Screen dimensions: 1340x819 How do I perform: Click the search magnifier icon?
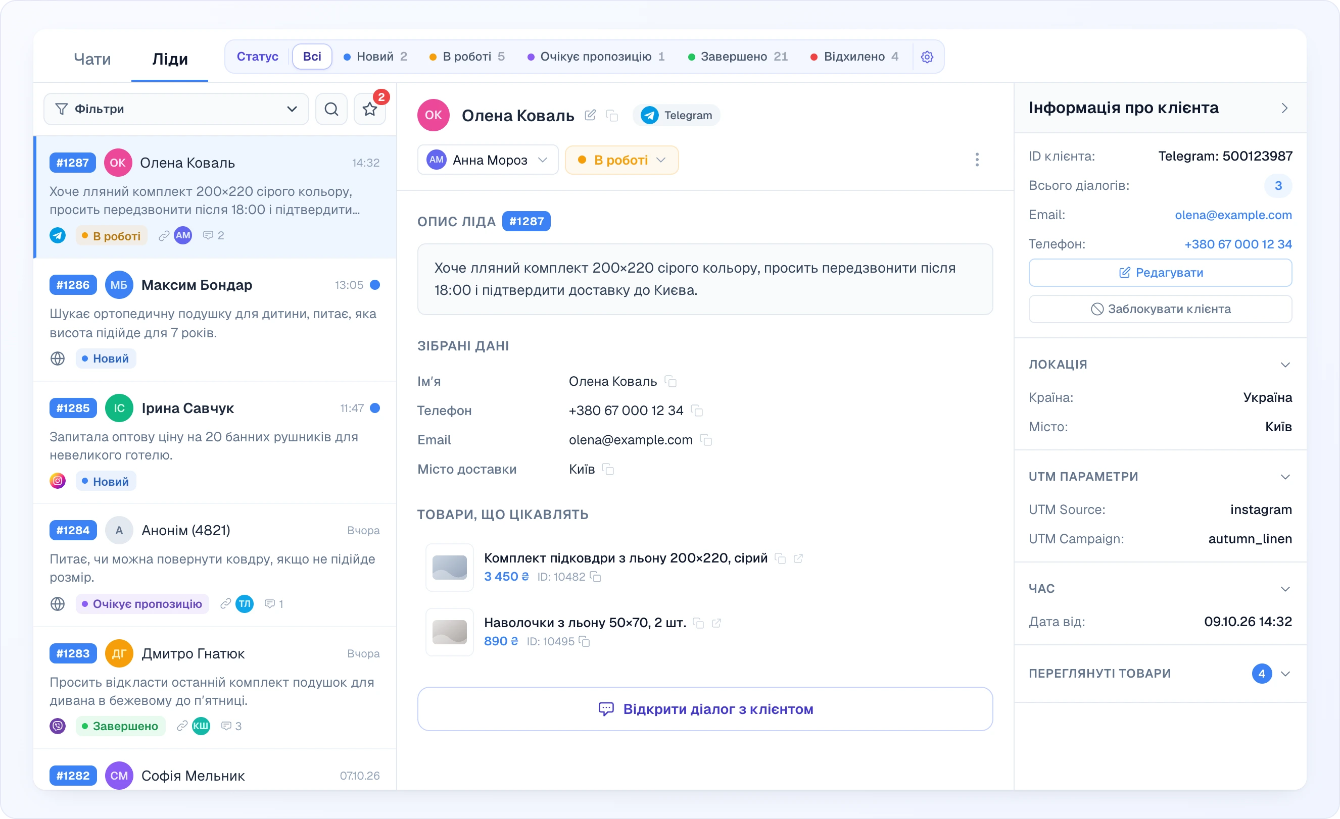[331, 109]
